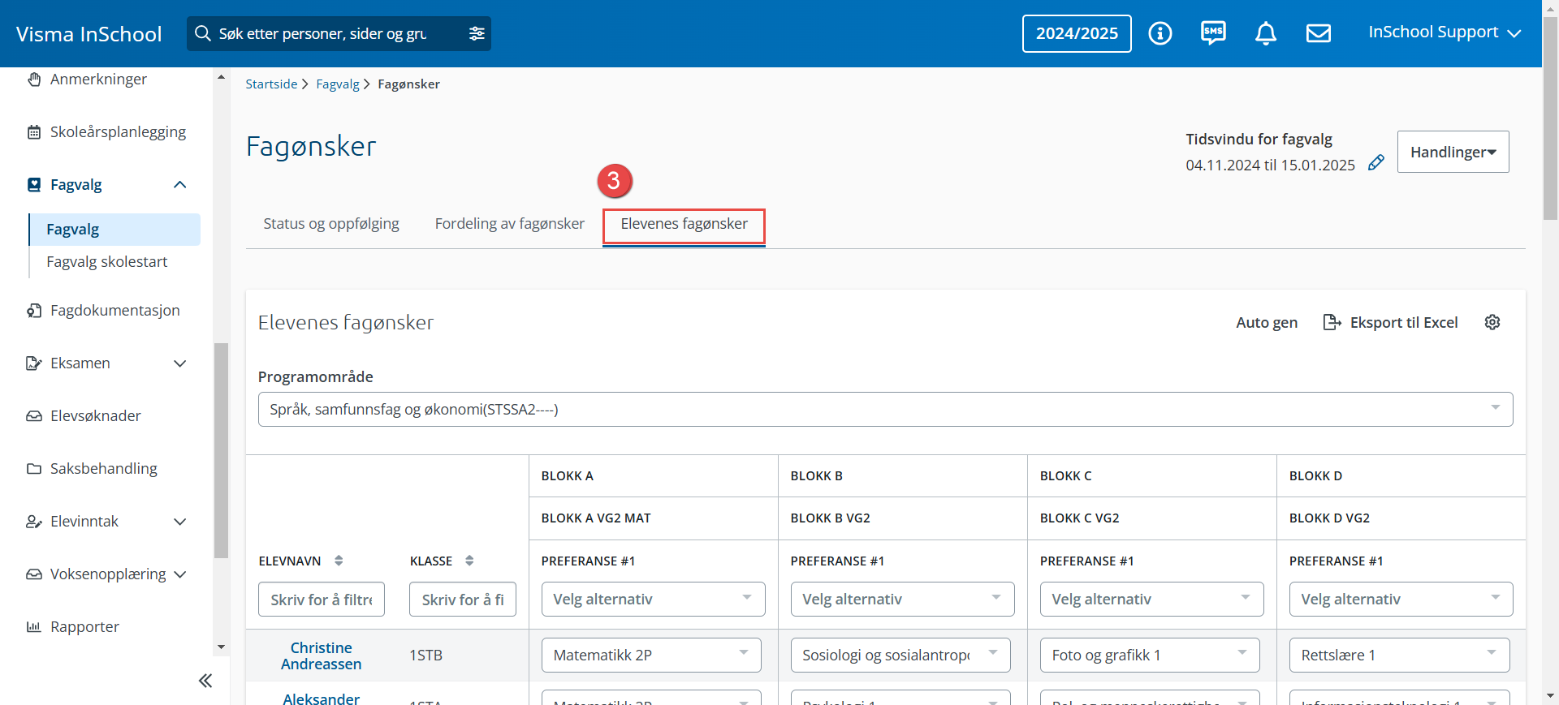Image resolution: width=1559 pixels, height=705 pixels.
Task: Open table settings gear icon
Action: (1492, 322)
